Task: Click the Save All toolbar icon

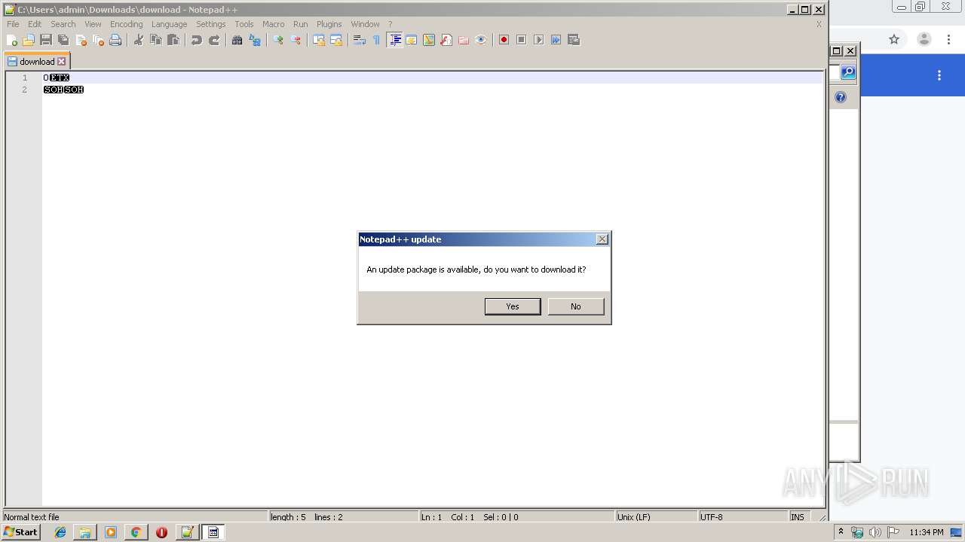Action: [63, 40]
